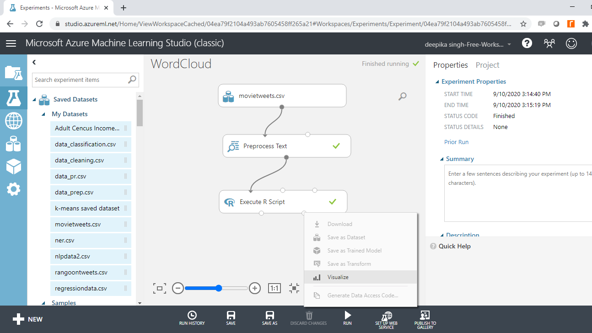Click the canvas search magnifier icon
This screenshot has height=333, width=592.
click(403, 96)
